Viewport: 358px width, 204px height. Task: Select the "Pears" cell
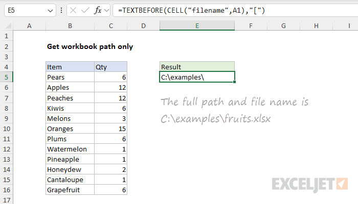coord(70,77)
